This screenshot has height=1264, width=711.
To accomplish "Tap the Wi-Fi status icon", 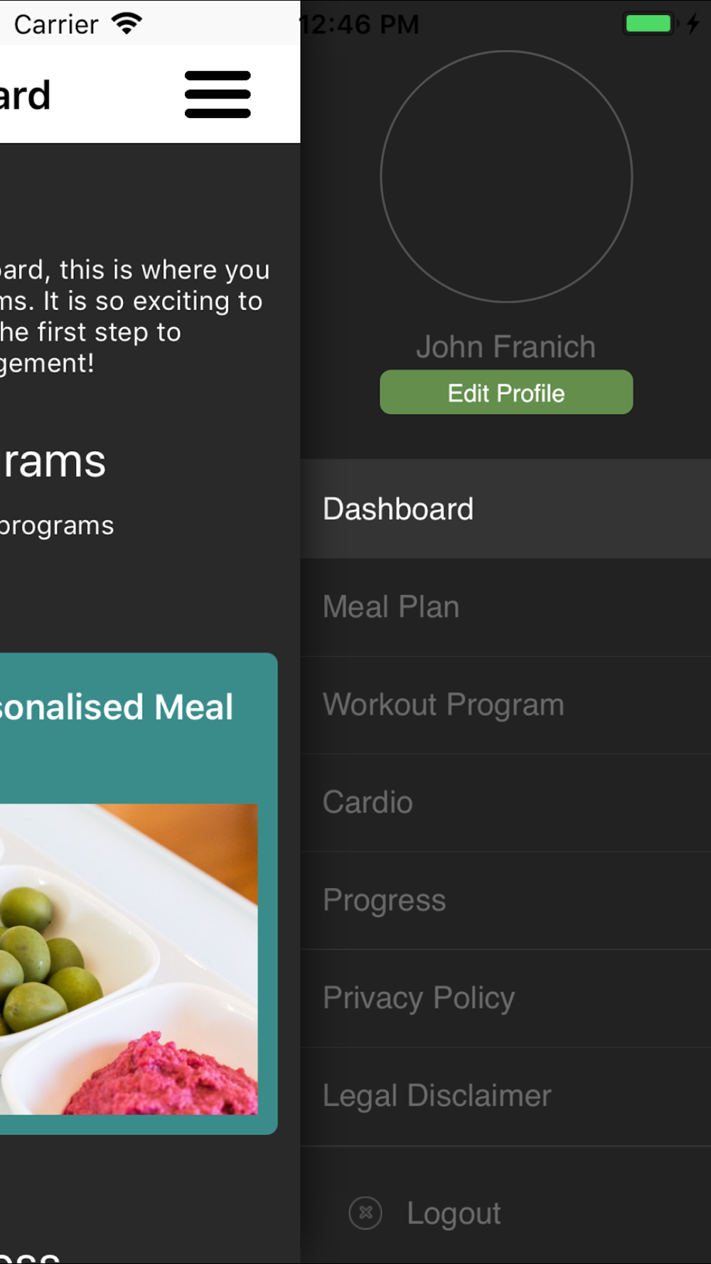I will point(127,23).
